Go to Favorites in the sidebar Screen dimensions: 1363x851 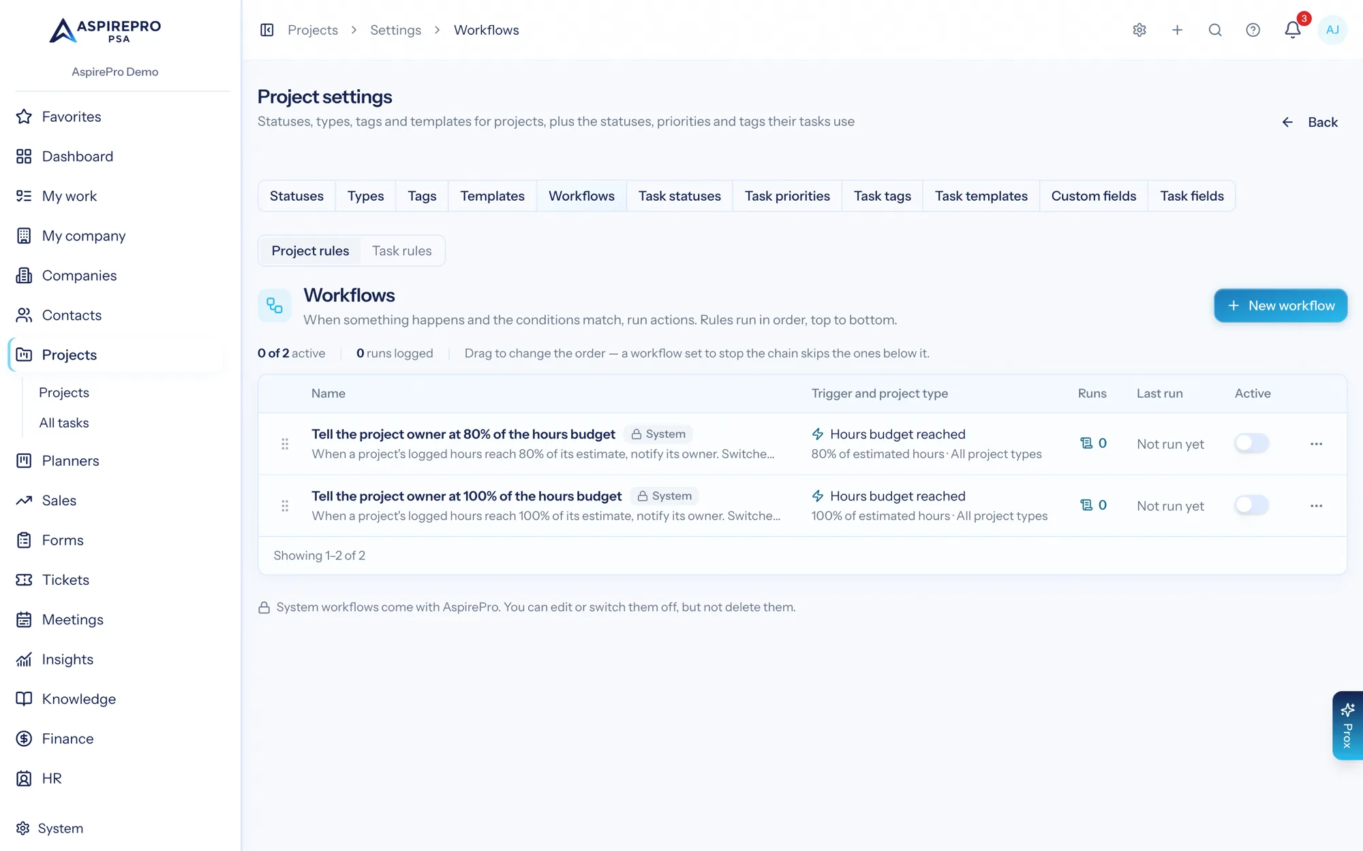click(x=116, y=116)
